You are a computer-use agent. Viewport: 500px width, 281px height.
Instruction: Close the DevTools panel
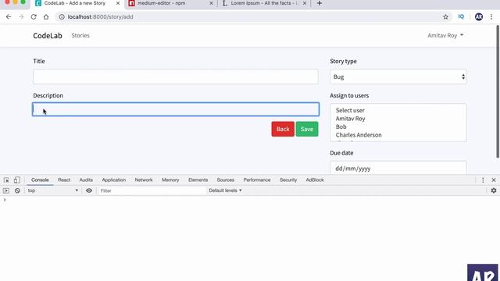494,180
